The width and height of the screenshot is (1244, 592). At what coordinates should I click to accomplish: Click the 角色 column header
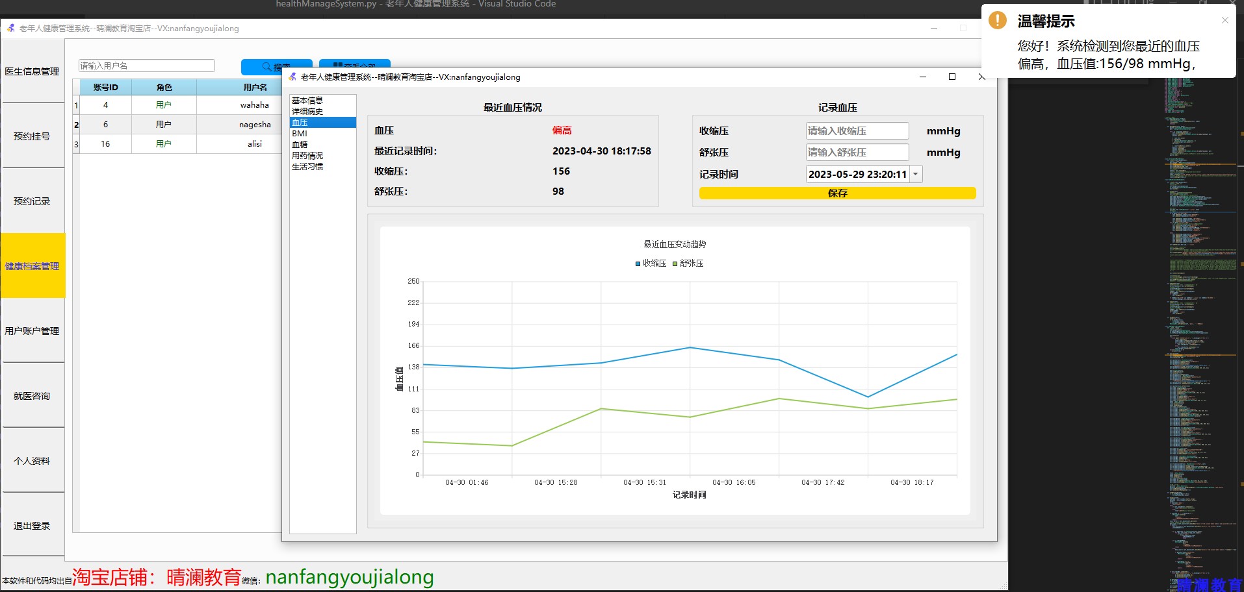click(164, 87)
